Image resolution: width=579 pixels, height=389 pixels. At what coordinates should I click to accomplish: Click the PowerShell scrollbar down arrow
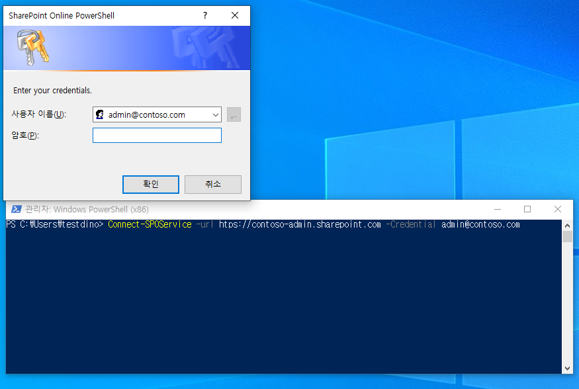click(567, 368)
